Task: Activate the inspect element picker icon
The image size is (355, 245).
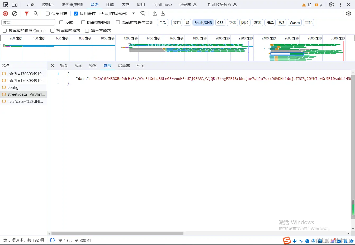Action: [5, 5]
